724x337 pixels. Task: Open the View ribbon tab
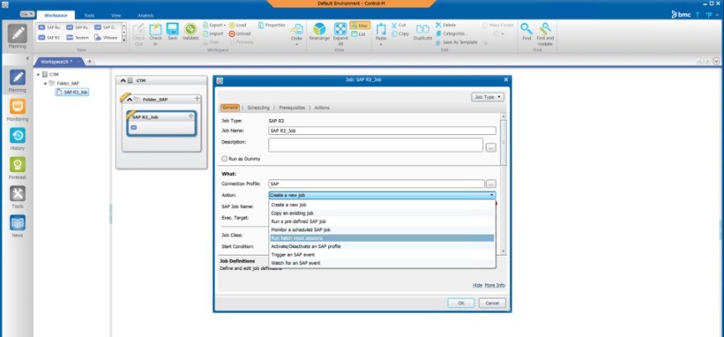(x=116, y=16)
